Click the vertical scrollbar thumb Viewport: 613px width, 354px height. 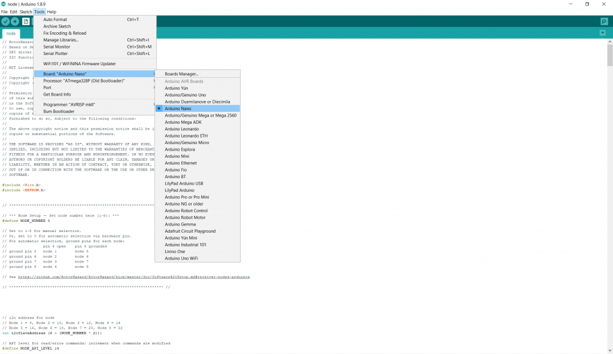click(609, 55)
